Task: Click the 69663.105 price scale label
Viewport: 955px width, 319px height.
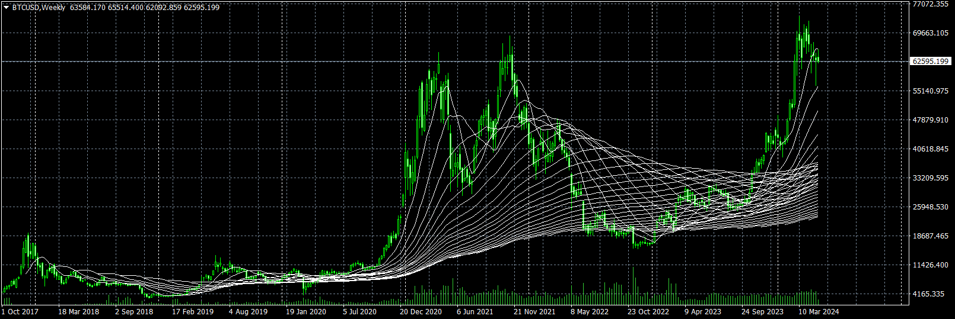Action: tap(931, 33)
